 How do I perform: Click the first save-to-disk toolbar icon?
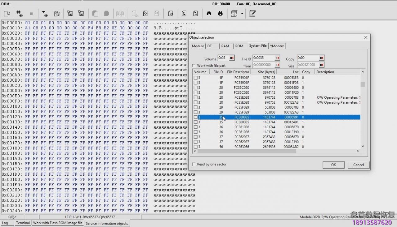click(70, 14)
